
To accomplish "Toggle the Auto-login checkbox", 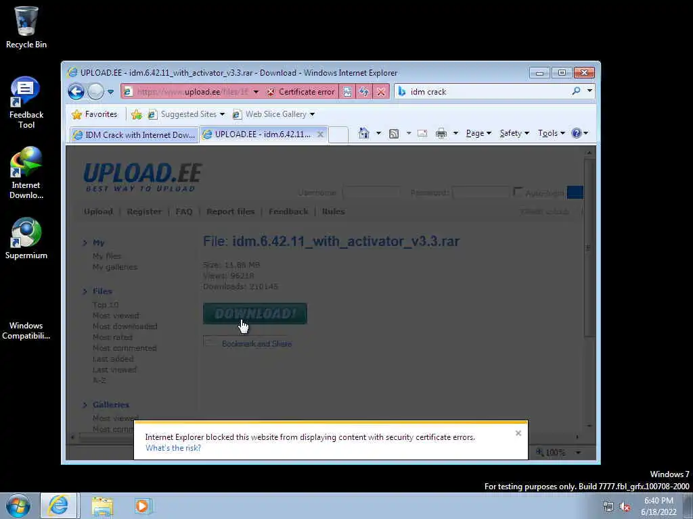I will pos(518,193).
